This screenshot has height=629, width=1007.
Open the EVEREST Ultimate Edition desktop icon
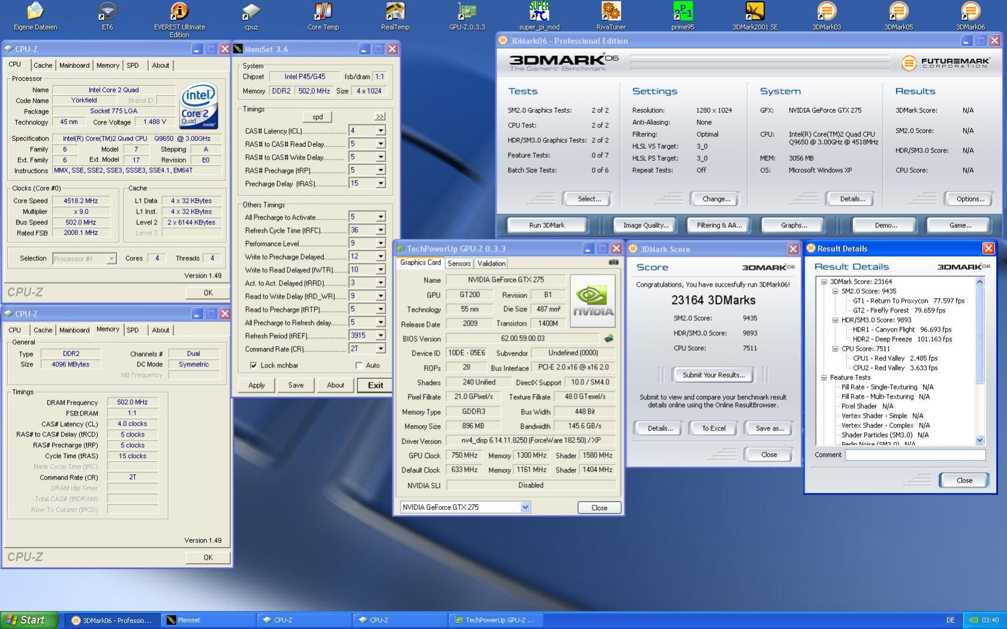coord(179,12)
